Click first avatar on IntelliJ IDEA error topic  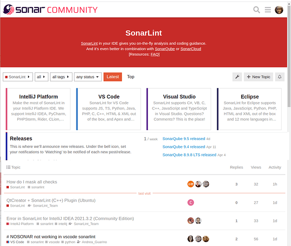click(190, 220)
